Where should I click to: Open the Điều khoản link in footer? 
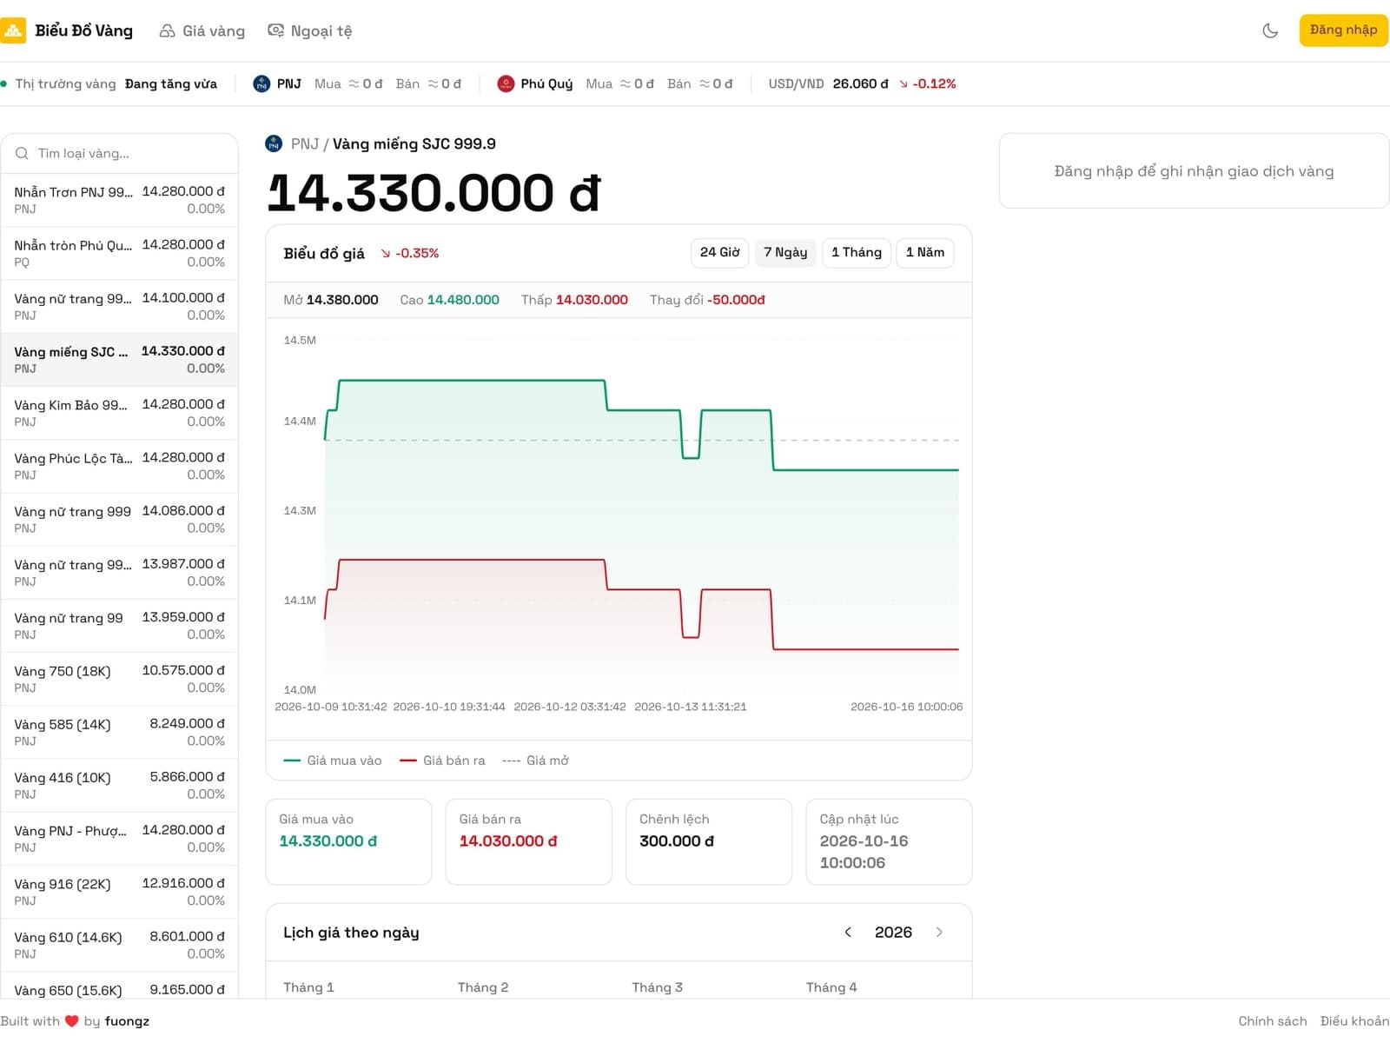click(1354, 1021)
